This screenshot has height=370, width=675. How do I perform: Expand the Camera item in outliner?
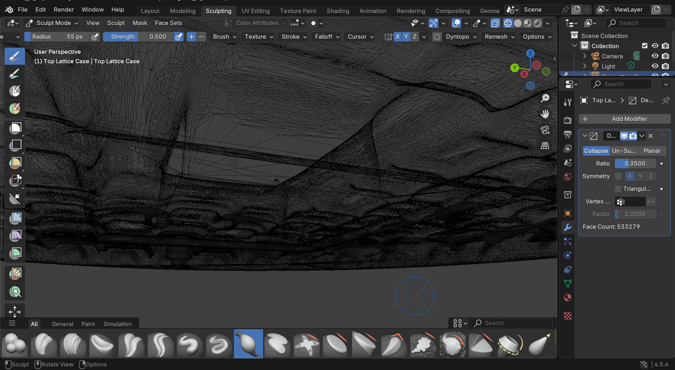tap(585, 56)
